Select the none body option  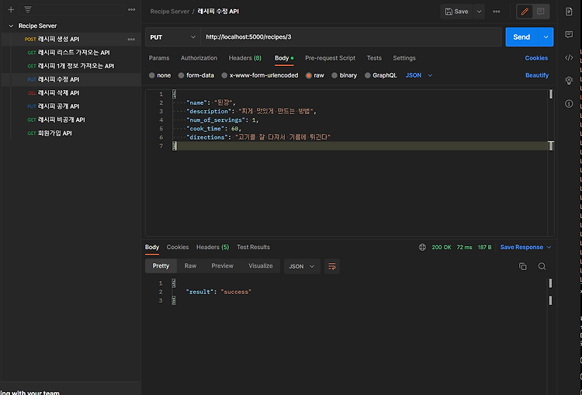pyautogui.click(x=159, y=75)
